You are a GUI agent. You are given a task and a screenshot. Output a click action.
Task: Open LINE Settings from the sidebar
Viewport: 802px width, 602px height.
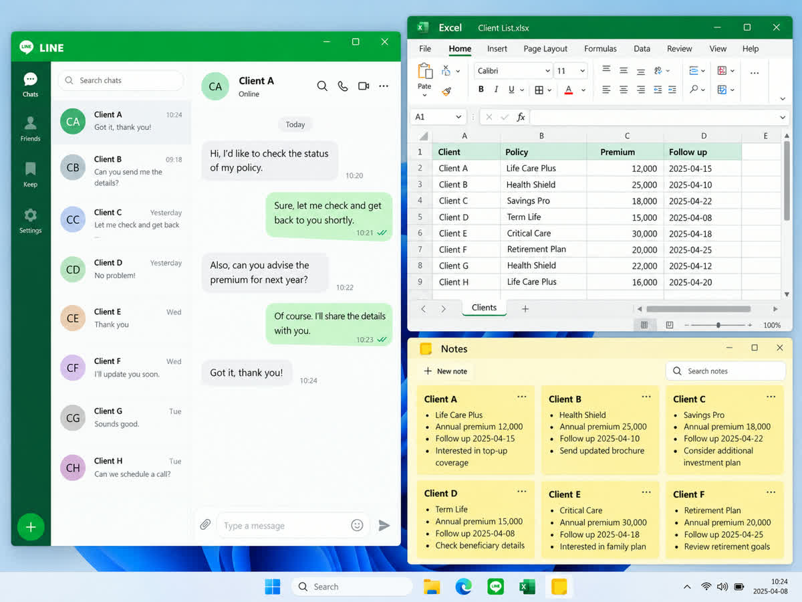[x=30, y=221]
